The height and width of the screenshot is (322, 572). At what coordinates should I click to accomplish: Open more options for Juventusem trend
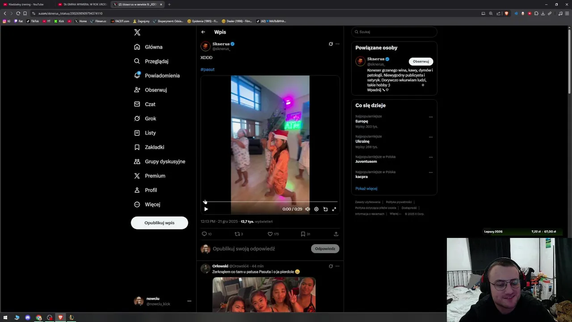431,157
